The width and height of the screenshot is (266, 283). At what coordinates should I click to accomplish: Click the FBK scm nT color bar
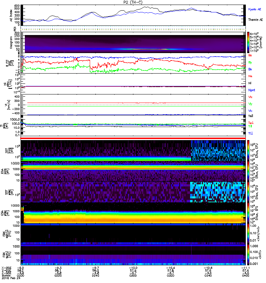[x=248, y=255]
